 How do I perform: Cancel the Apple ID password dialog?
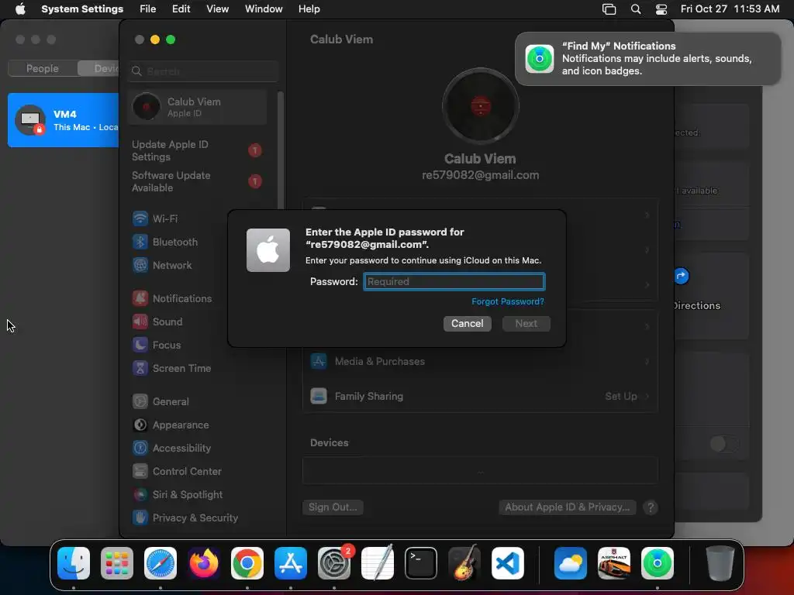pos(467,323)
